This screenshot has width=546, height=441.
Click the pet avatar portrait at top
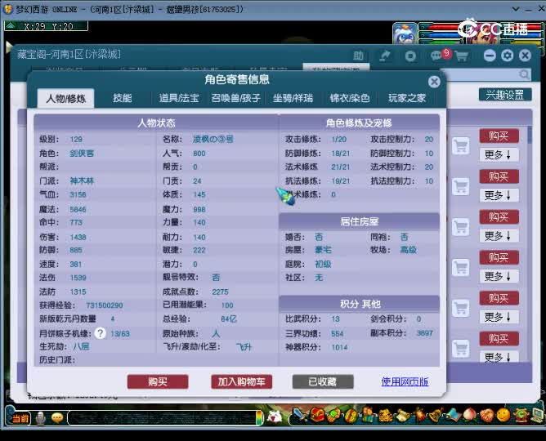[x=405, y=33]
